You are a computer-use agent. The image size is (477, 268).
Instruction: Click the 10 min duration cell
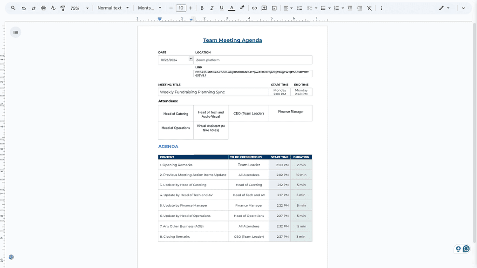[301, 175]
